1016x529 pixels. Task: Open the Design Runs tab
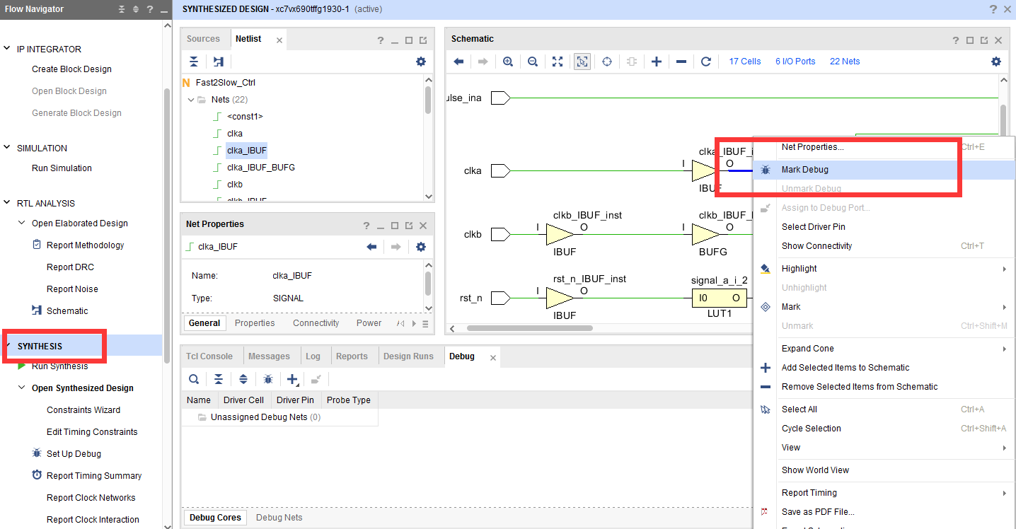[408, 356]
